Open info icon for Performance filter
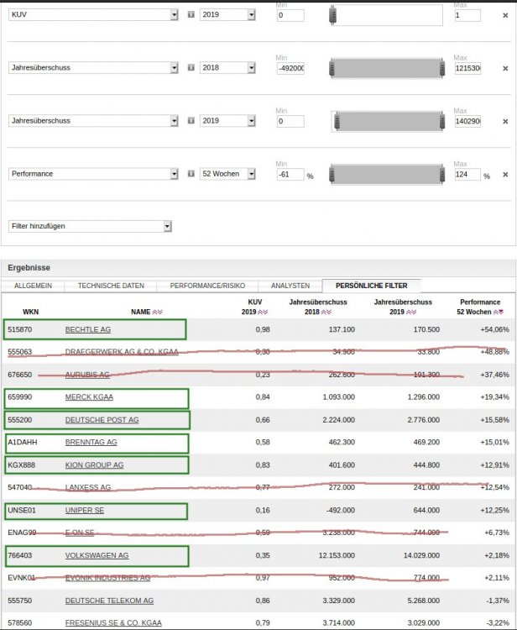517x630 pixels. coord(191,174)
